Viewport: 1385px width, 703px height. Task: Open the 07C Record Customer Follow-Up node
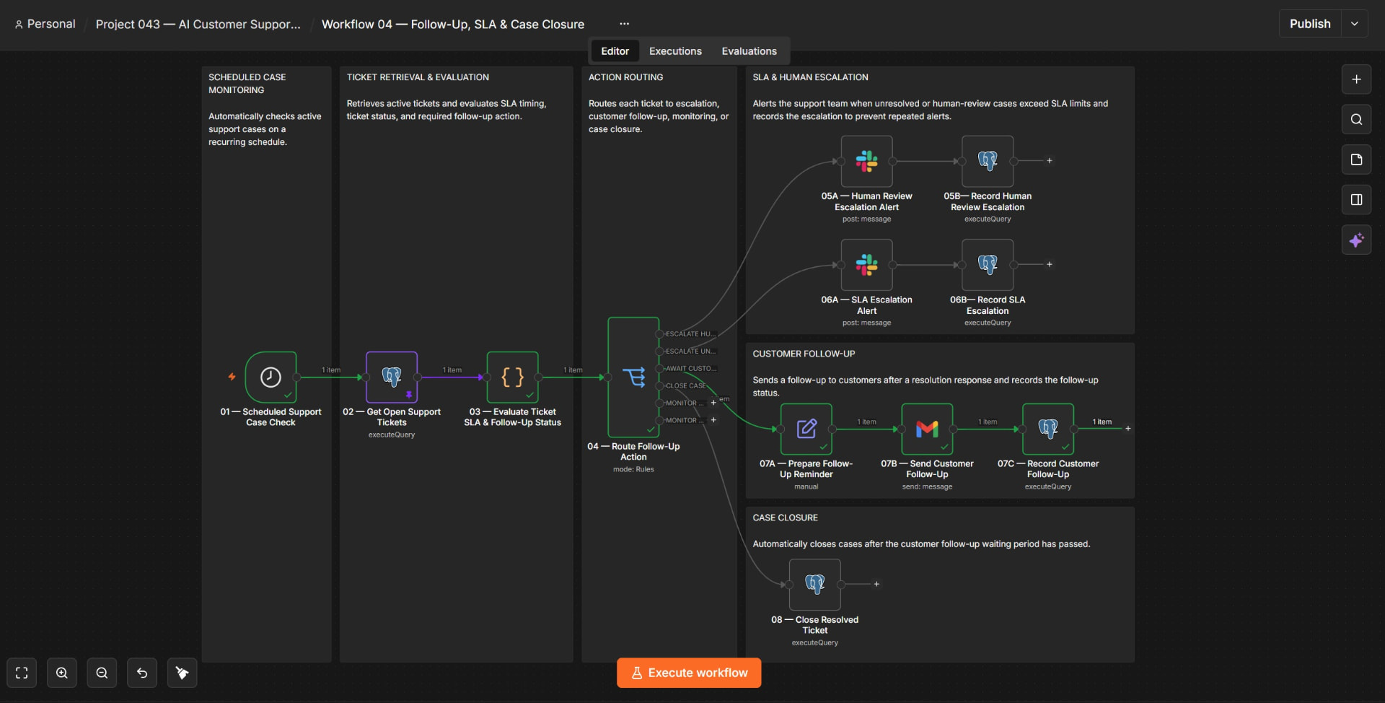[x=1048, y=429]
